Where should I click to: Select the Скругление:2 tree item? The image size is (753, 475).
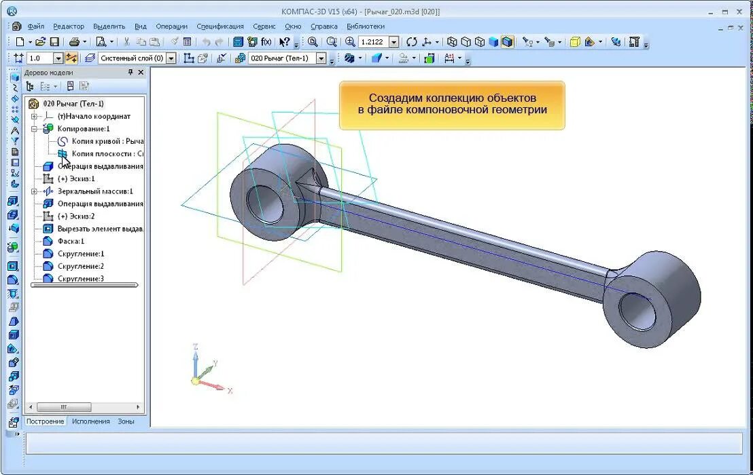click(x=81, y=266)
